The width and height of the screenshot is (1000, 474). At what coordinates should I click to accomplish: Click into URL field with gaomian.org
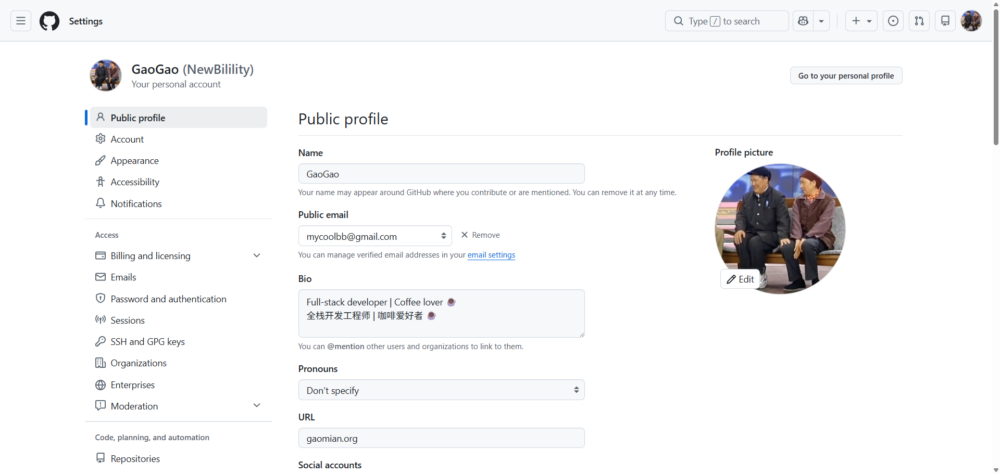(442, 438)
